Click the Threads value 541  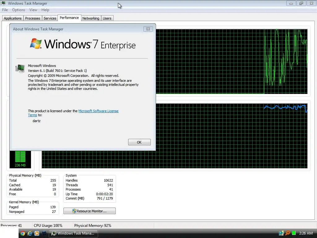(x=110, y=185)
